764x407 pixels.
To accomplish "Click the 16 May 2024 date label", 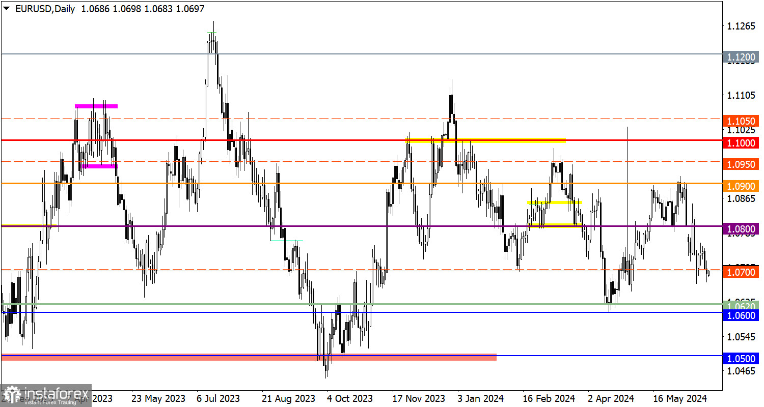I will 681,398.
